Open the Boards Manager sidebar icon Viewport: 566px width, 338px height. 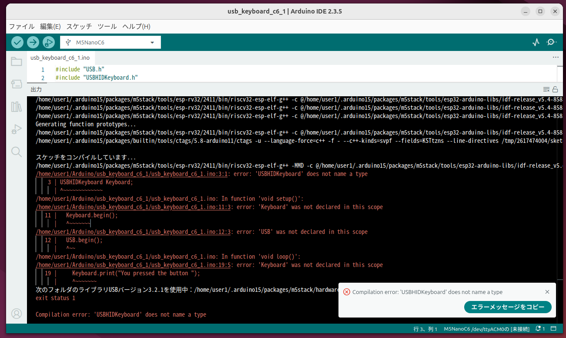(17, 84)
